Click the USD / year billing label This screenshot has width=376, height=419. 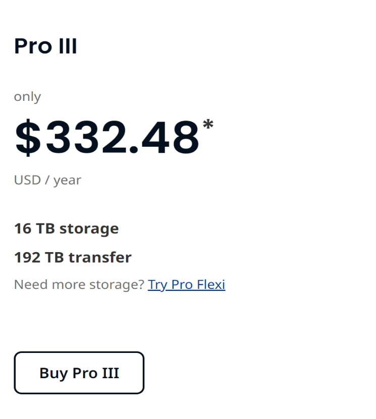coord(47,181)
